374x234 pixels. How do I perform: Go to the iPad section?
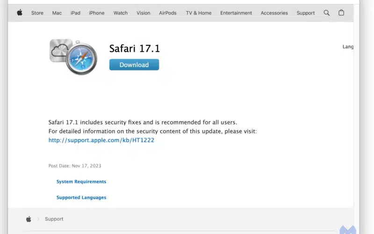[75, 13]
